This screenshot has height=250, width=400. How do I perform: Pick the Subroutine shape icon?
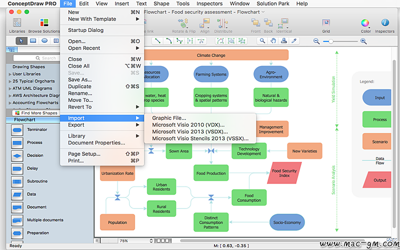click(x=17, y=181)
